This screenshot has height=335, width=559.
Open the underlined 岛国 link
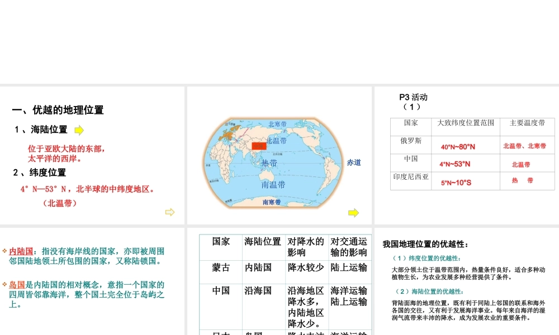17,285
